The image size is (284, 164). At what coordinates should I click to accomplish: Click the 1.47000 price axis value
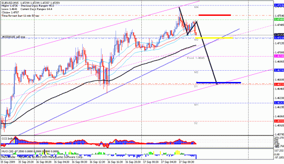tap(279, 53)
